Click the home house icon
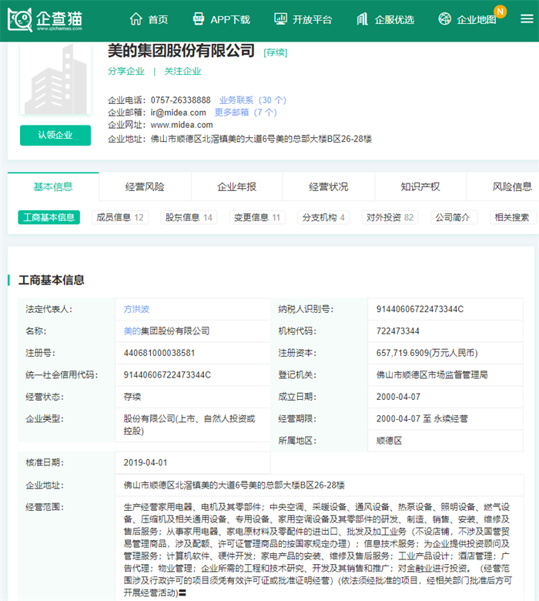 (136, 18)
